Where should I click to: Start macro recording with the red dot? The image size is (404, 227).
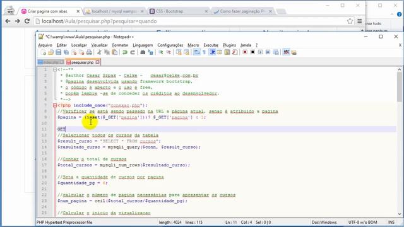pos(245,52)
